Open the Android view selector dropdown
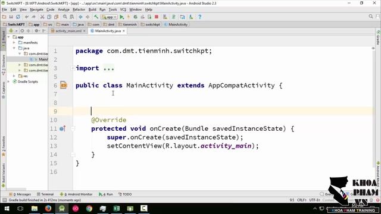Image resolution: width=381 pixels, height=214 pixels. (x=13, y=31)
